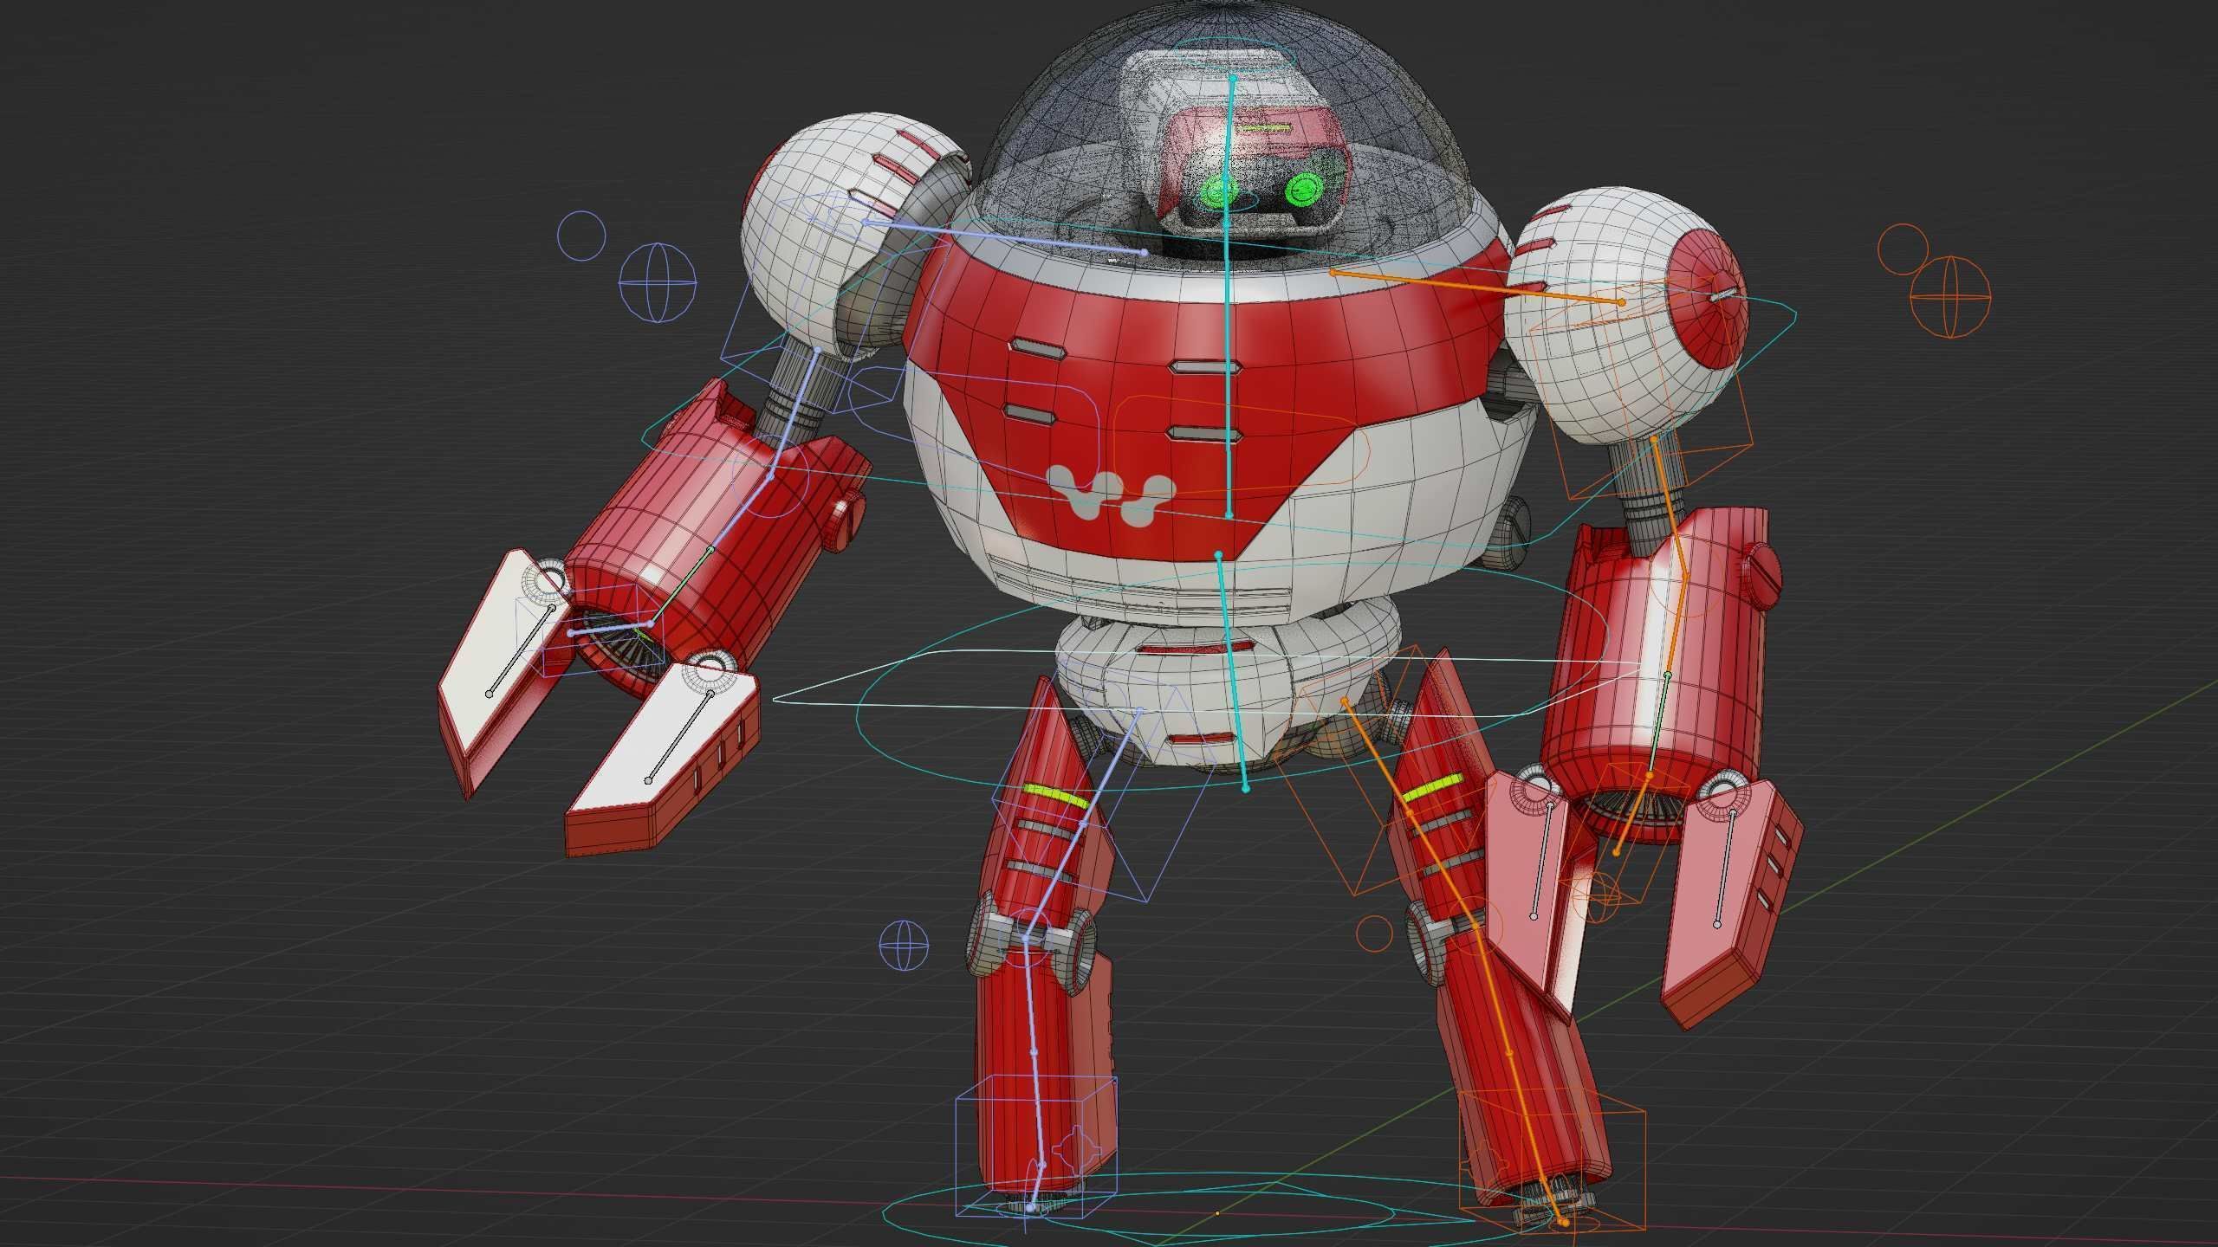The width and height of the screenshot is (2218, 1247).
Task: Click the cyan lower hip bone below the torso
Action: [x=1232, y=671]
